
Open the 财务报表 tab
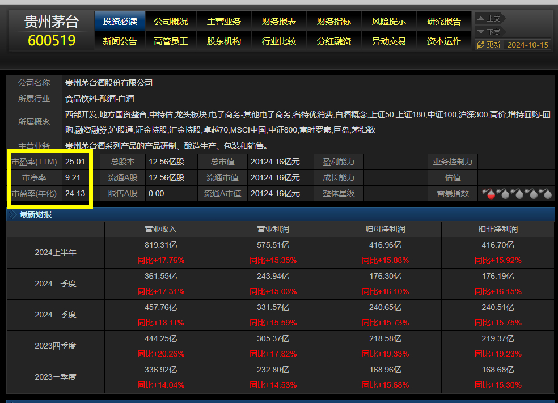(279, 22)
